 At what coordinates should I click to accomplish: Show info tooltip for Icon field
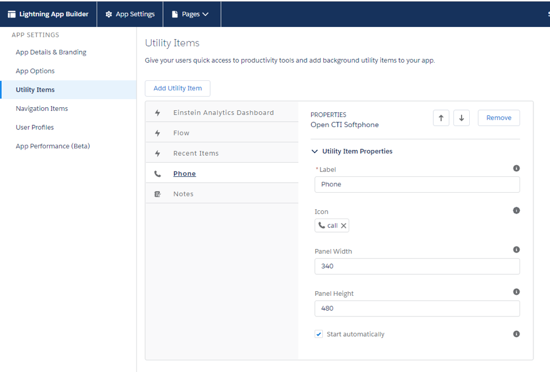517,210
